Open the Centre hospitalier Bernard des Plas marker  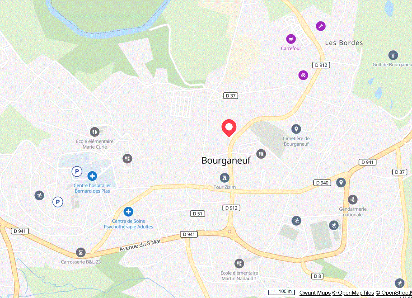pyautogui.click(x=92, y=176)
